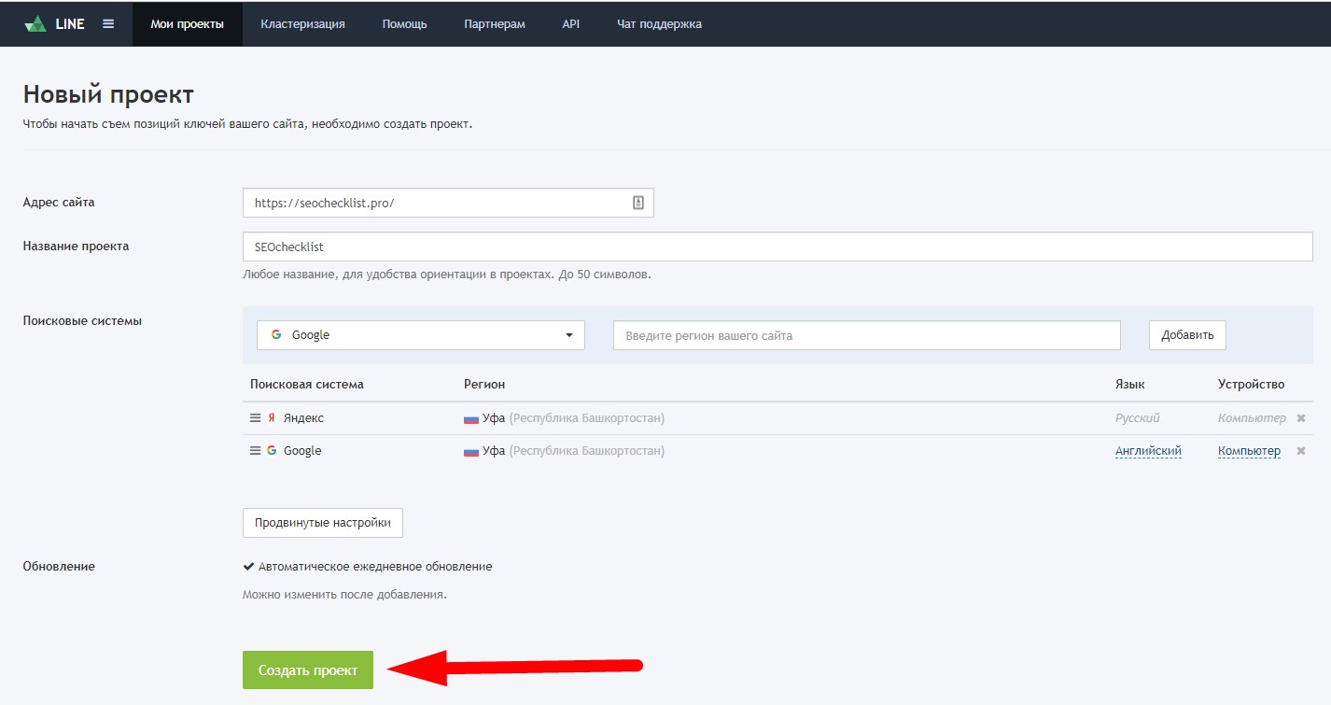Toggle automatic daily update checkmark

248,566
